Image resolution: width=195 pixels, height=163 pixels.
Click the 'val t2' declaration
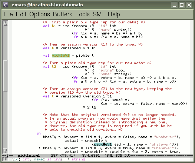(49, 67)
